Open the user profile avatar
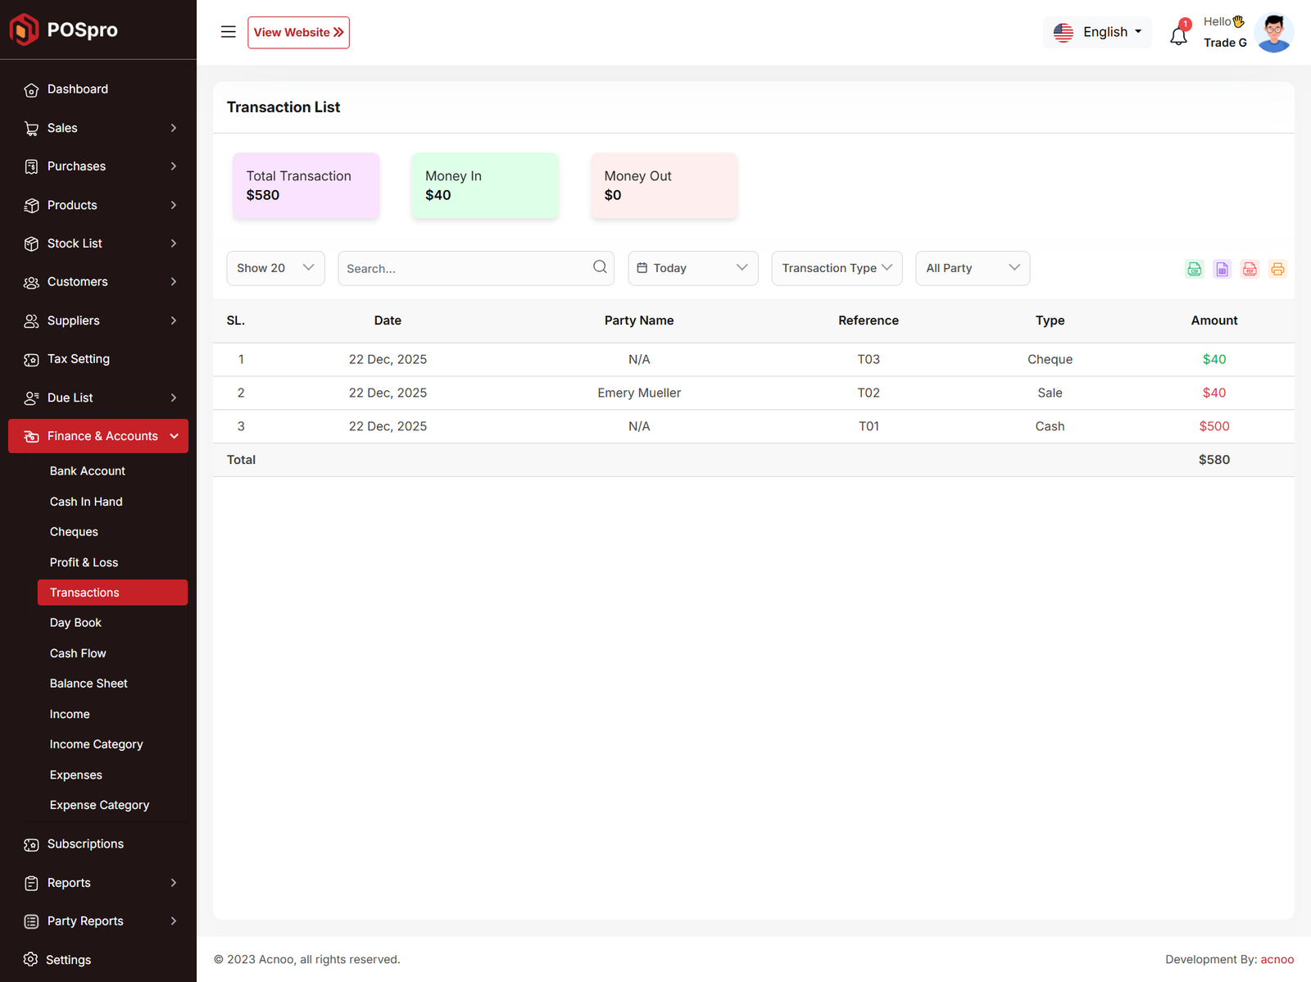This screenshot has height=982, width=1311. click(1273, 33)
